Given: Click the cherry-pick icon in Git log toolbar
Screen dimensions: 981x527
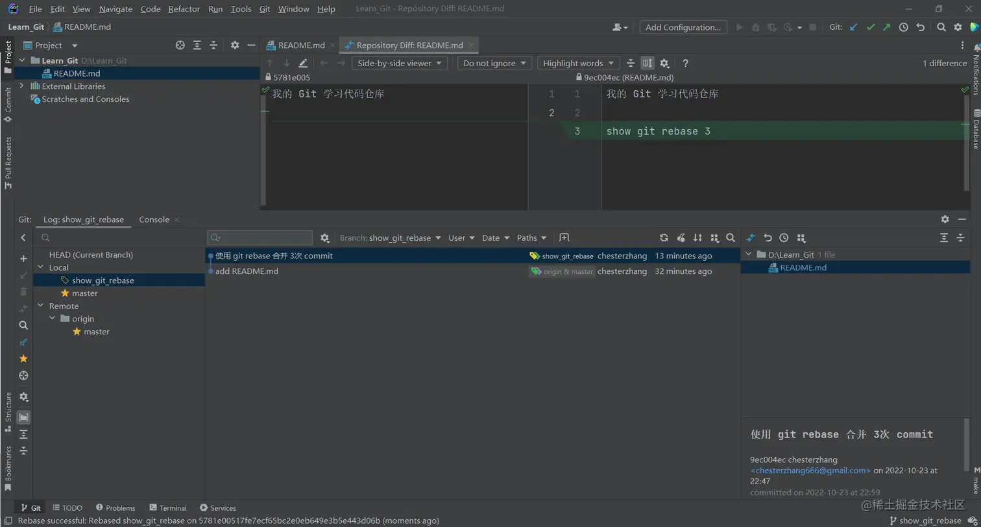Looking at the screenshot, I should [x=681, y=238].
